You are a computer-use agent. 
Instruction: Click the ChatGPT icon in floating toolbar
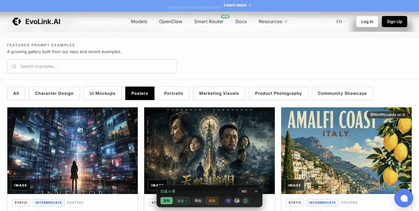pos(245,201)
